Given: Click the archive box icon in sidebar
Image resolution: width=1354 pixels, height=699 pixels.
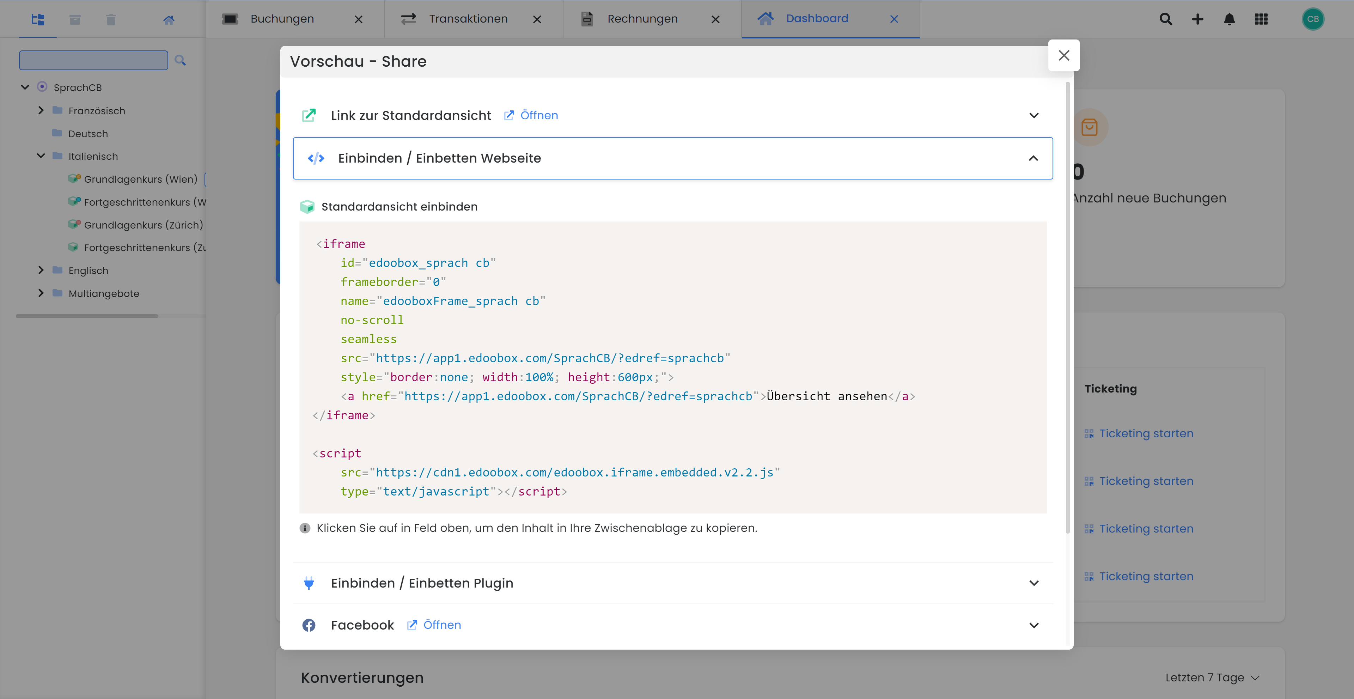Looking at the screenshot, I should click(75, 20).
